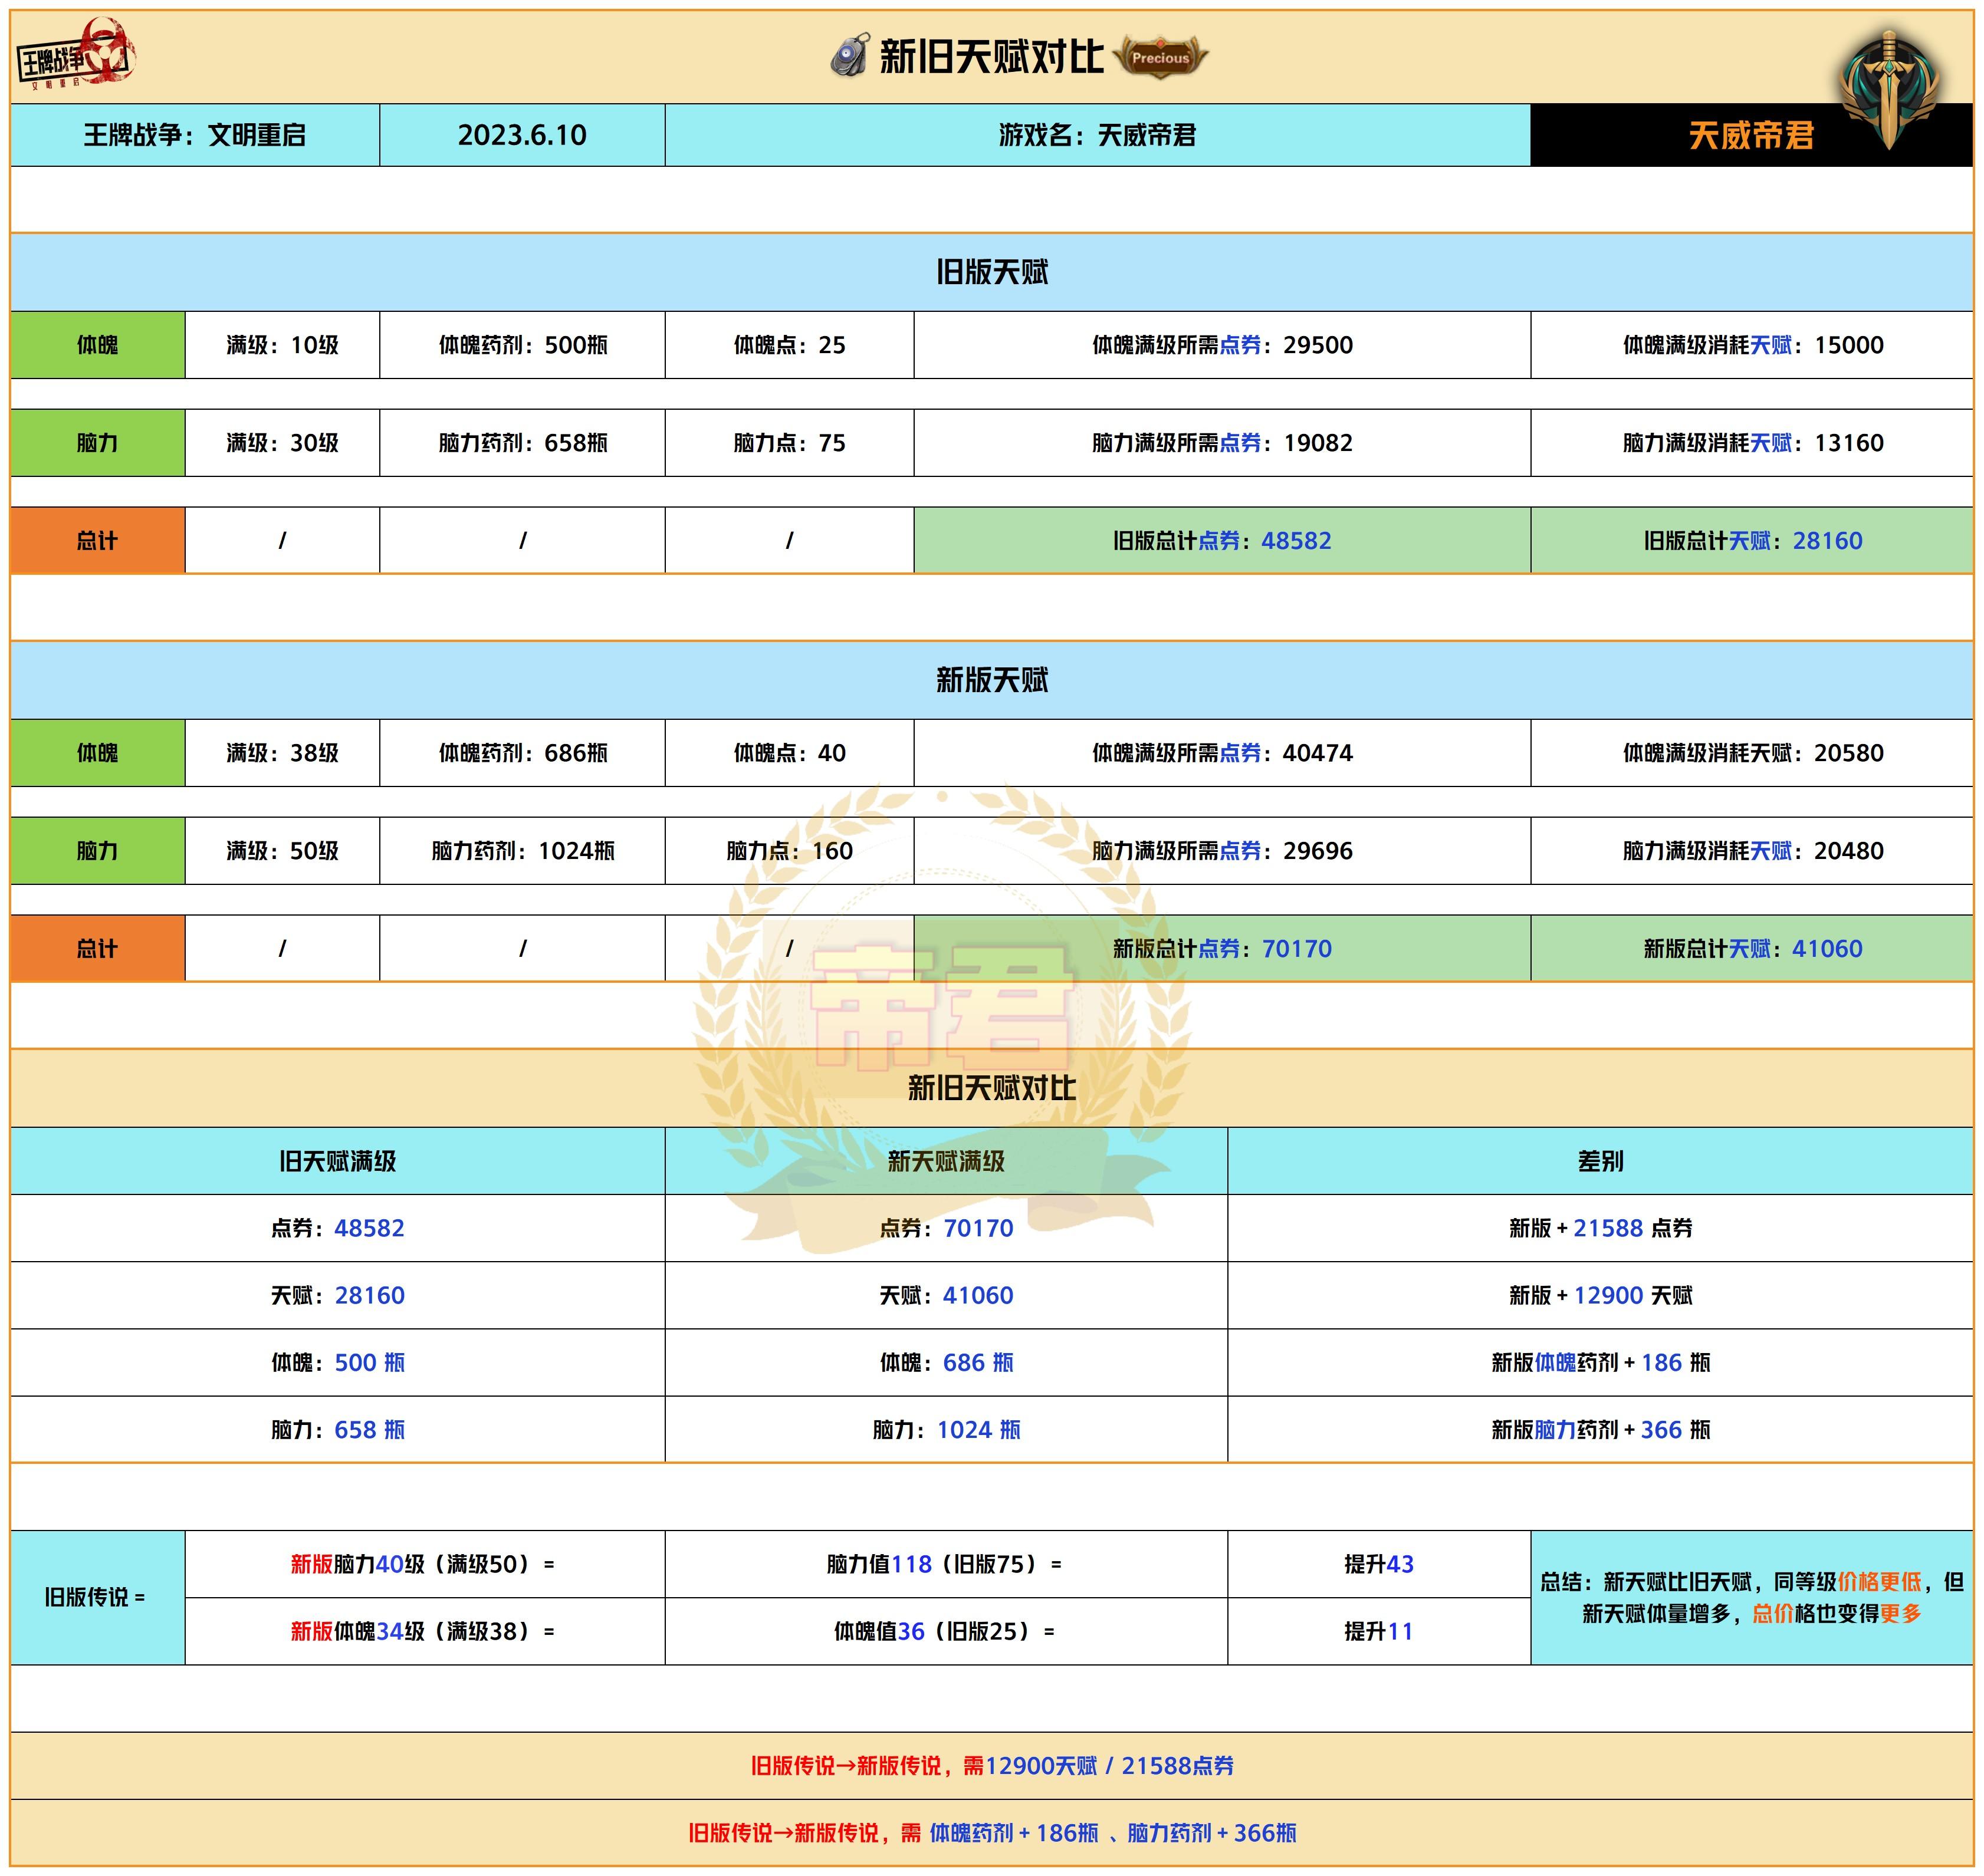Image resolution: width=1984 pixels, height=1876 pixels.
Task: Click the lower 新旧天赋对比 section header
Action: click(x=991, y=1088)
